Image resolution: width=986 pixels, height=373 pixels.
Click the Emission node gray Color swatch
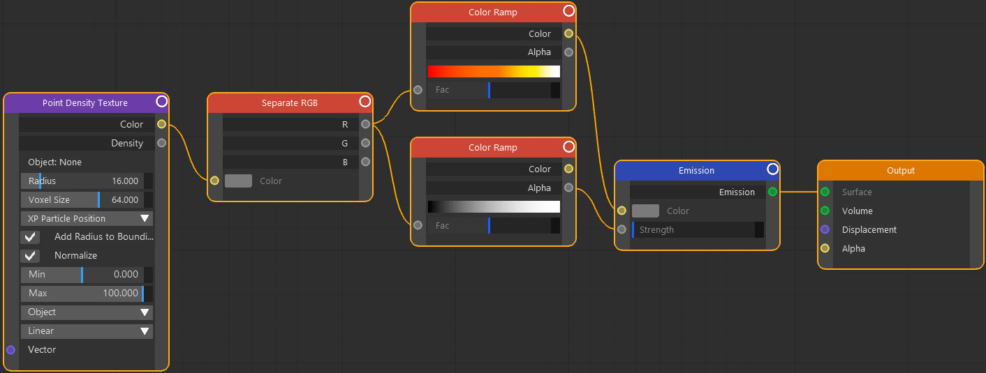click(x=645, y=211)
